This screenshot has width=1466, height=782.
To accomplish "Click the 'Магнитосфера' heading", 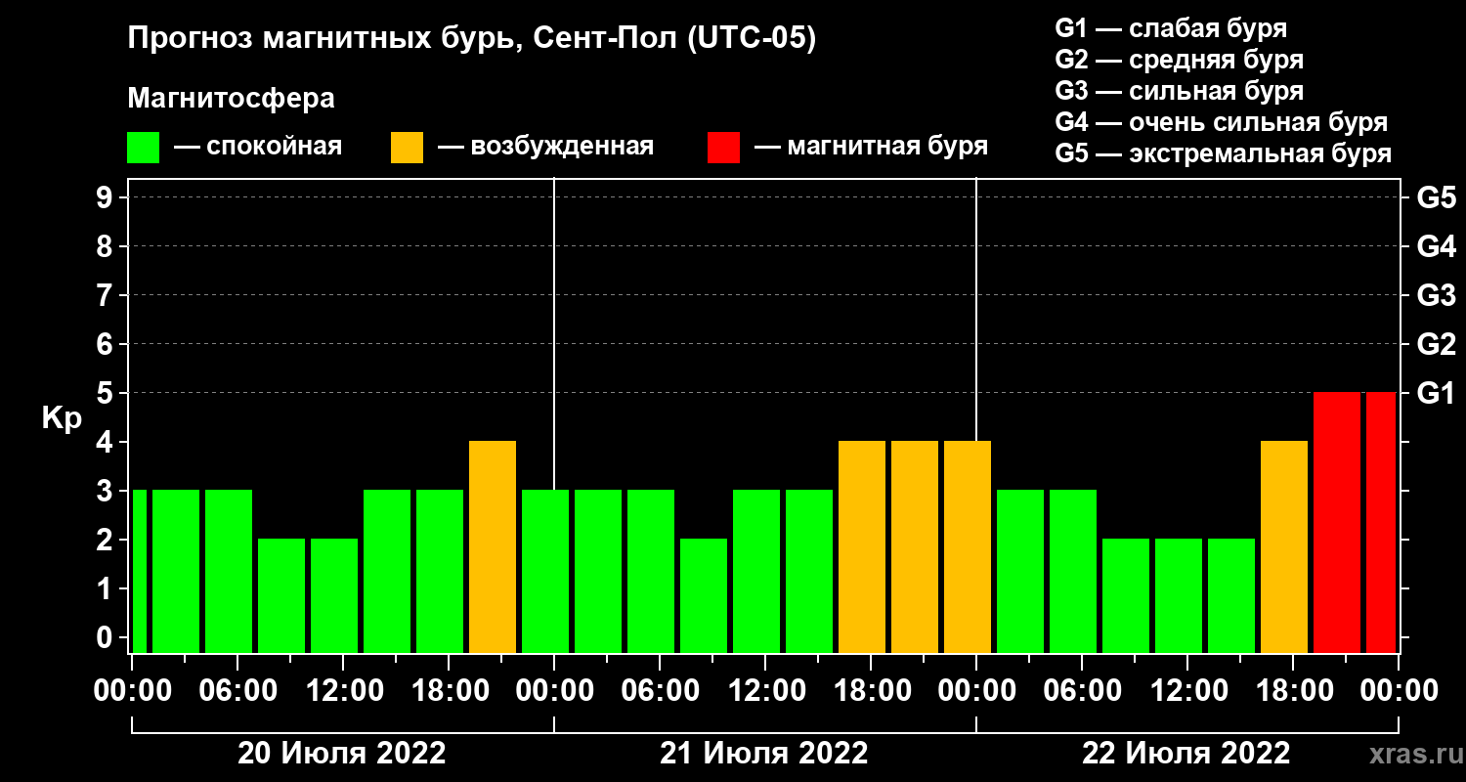I will tap(231, 99).
